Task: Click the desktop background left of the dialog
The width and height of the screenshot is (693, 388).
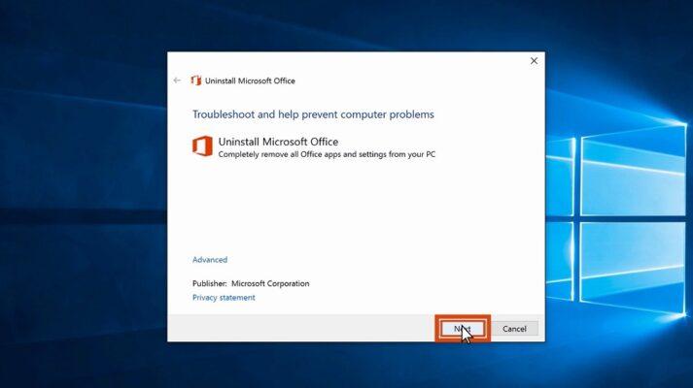Action: coord(83,194)
